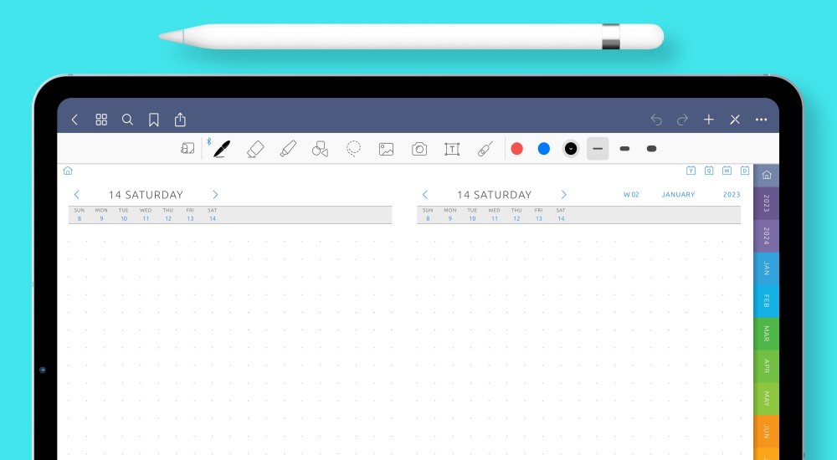Go to next day on left page

point(215,195)
